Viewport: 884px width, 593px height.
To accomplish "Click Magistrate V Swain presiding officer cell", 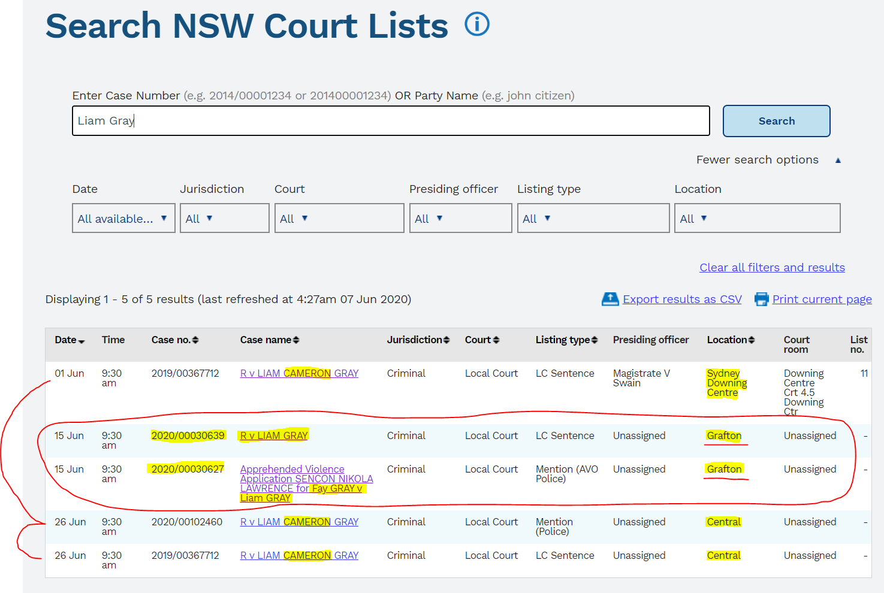I will [641, 379].
